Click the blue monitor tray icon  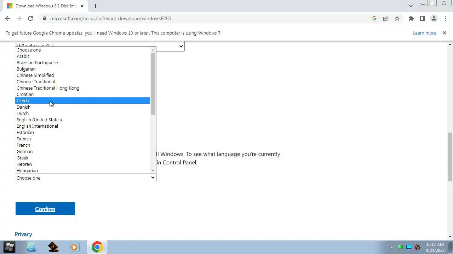click(409, 247)
